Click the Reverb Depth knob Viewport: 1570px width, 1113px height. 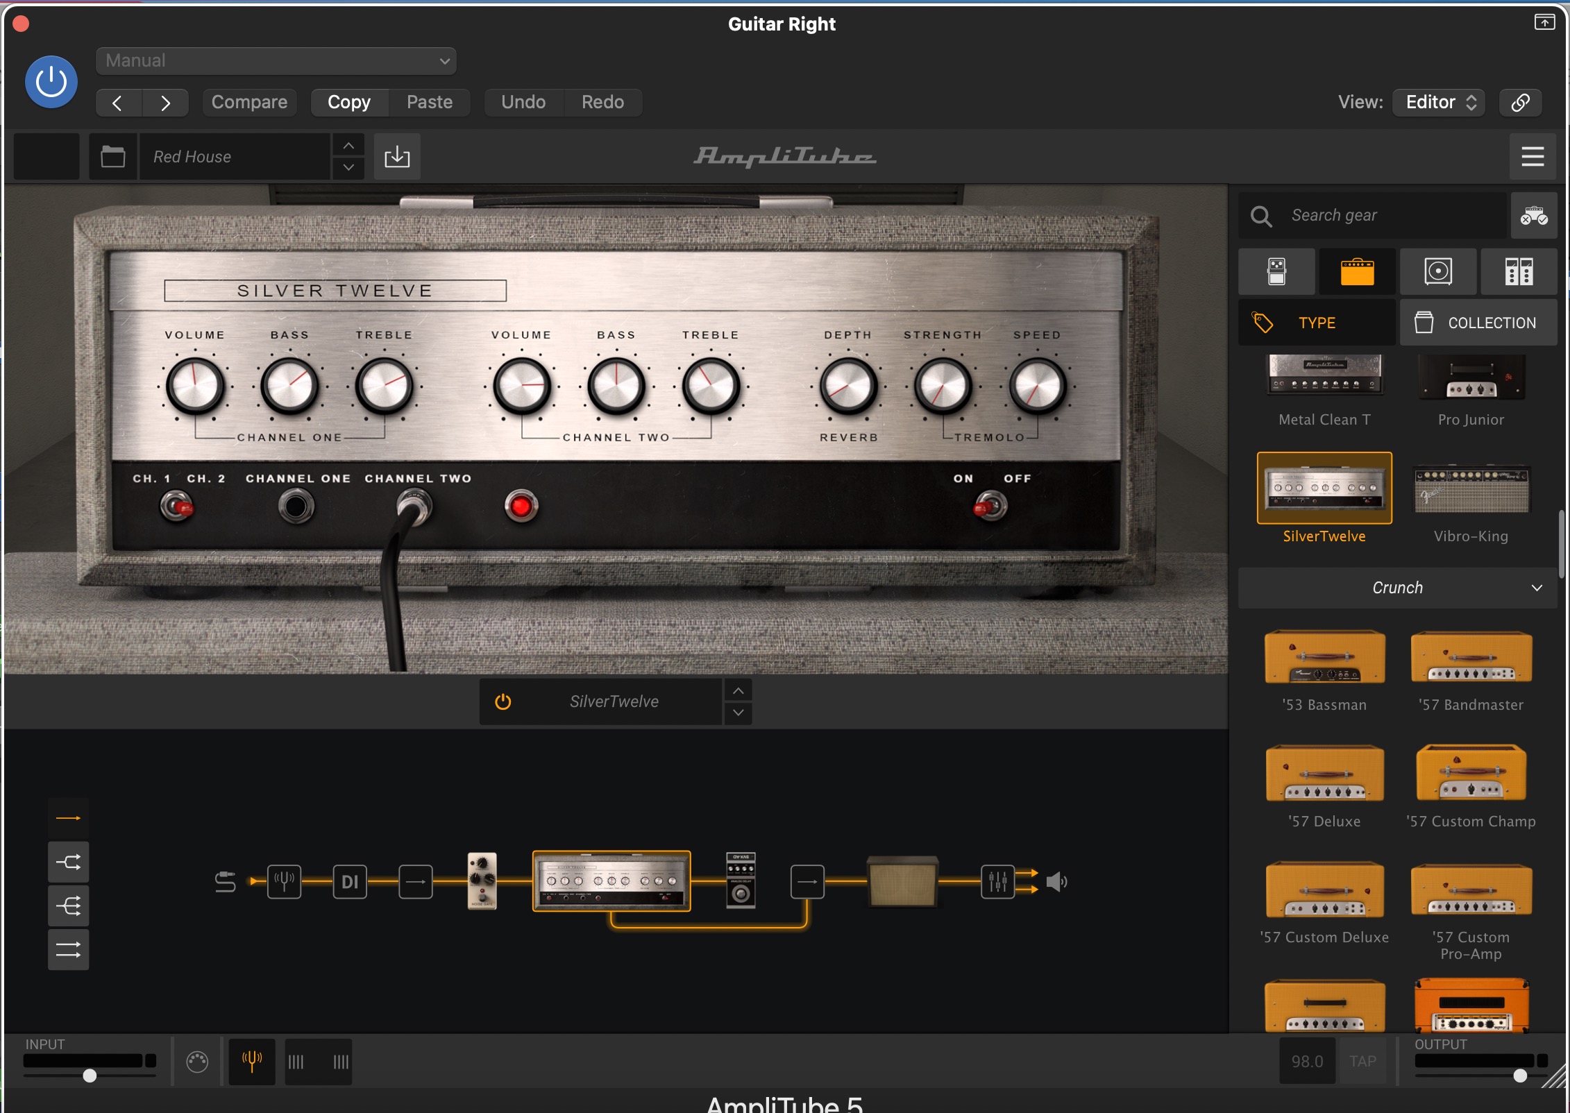[848, 386]
